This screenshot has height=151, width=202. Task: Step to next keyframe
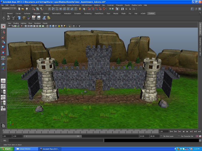191,131
